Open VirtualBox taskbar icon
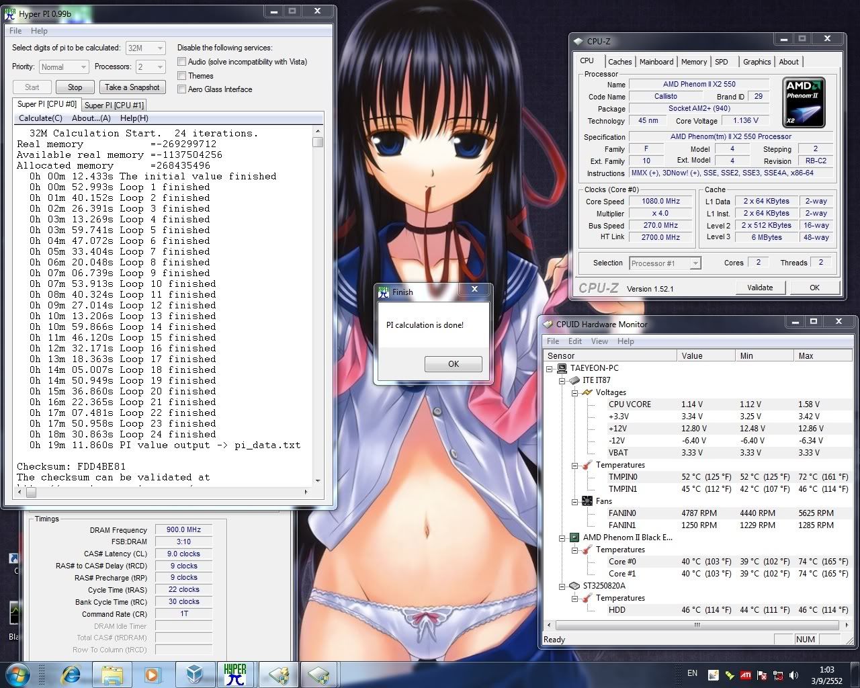The height and width of the screenshot is (688, 860). click(195, 675)
